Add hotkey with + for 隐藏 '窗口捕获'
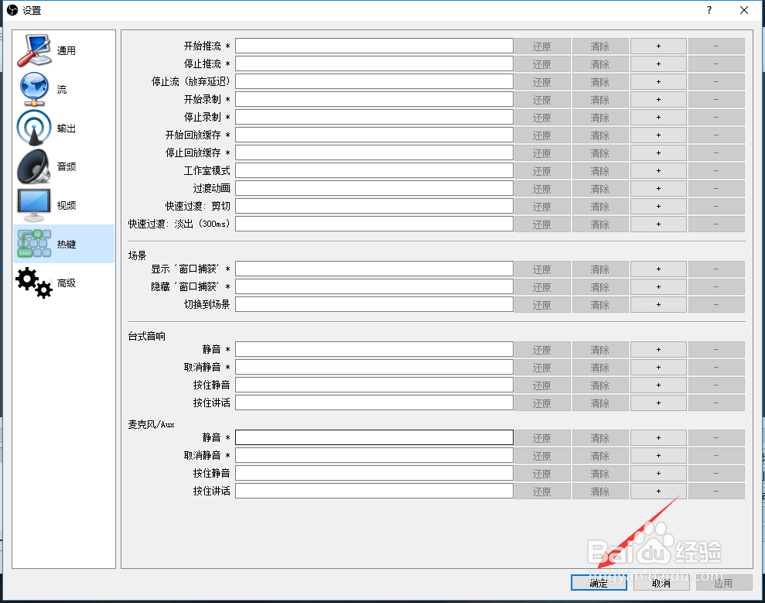Screen dimensions: 765x603 (x=658, y=287)
